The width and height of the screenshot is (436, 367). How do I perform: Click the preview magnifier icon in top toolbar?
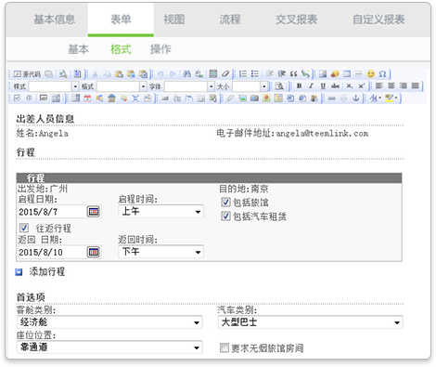[63, 74]
